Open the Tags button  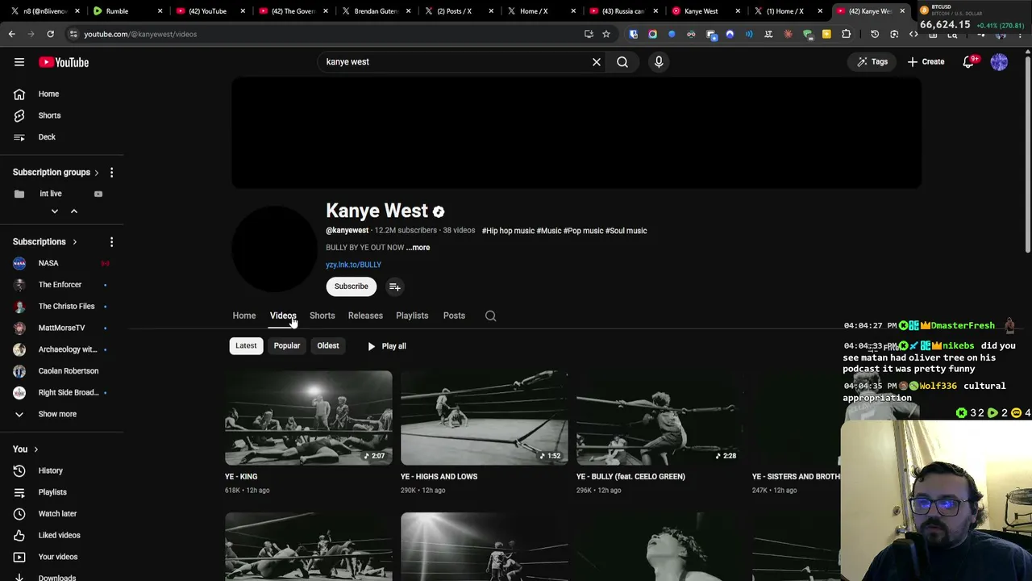[x=872, y=62]
